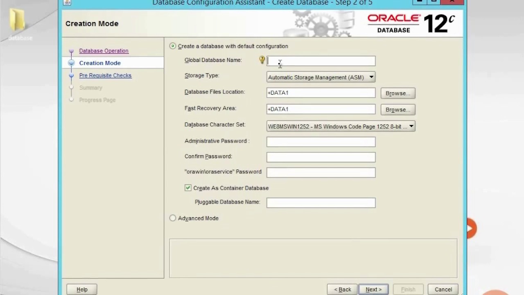Viewport: 524px width, 295px height.
Task: Click the orawin\oraservice Password field
Action: tap(321, 172)
